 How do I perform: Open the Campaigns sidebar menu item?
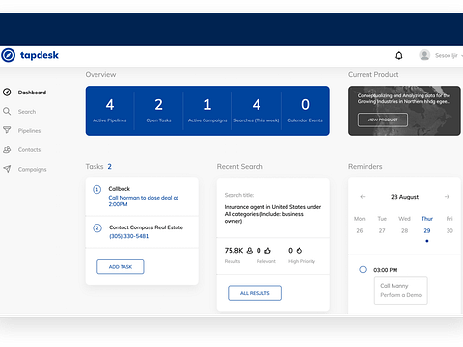coord(32,169)
